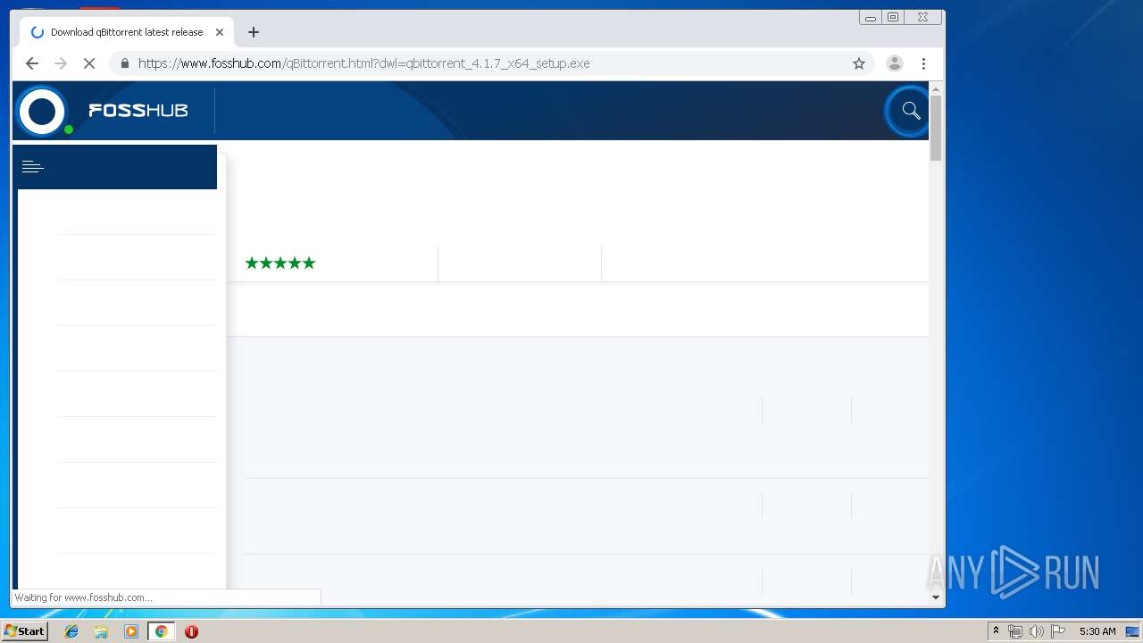Screen dimensions: 1143x643
Task: Click the browser back arrow
Action: click(32, 63)
